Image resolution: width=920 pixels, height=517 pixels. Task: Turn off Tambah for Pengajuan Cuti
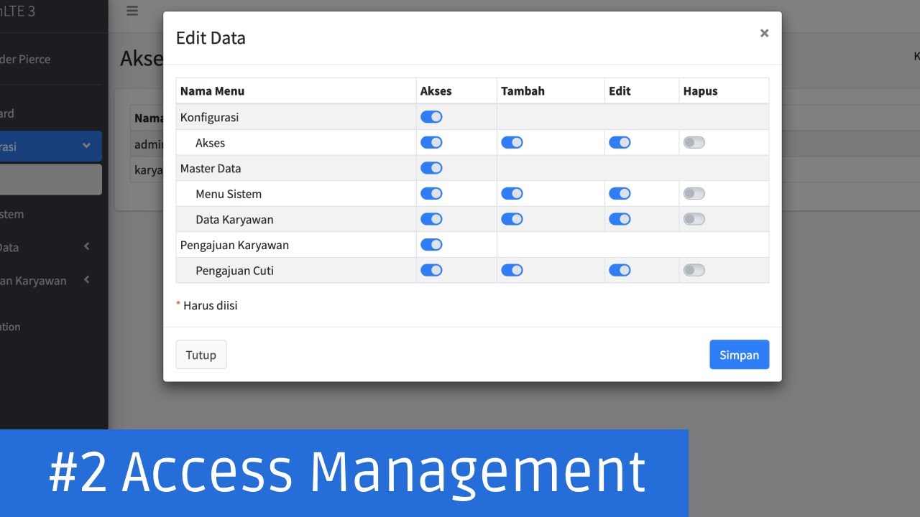(x=512, y=271)
